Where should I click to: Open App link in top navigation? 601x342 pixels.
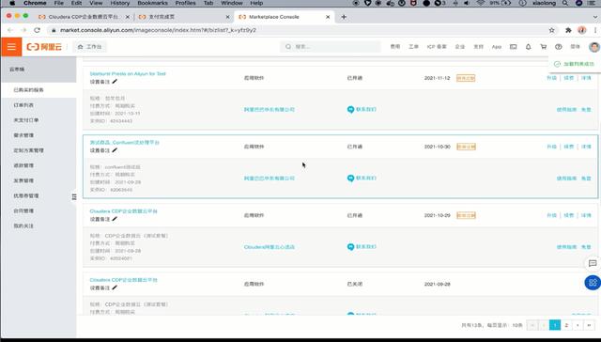pos(497,47)
